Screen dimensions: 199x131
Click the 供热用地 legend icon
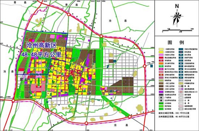click(181, 61)
